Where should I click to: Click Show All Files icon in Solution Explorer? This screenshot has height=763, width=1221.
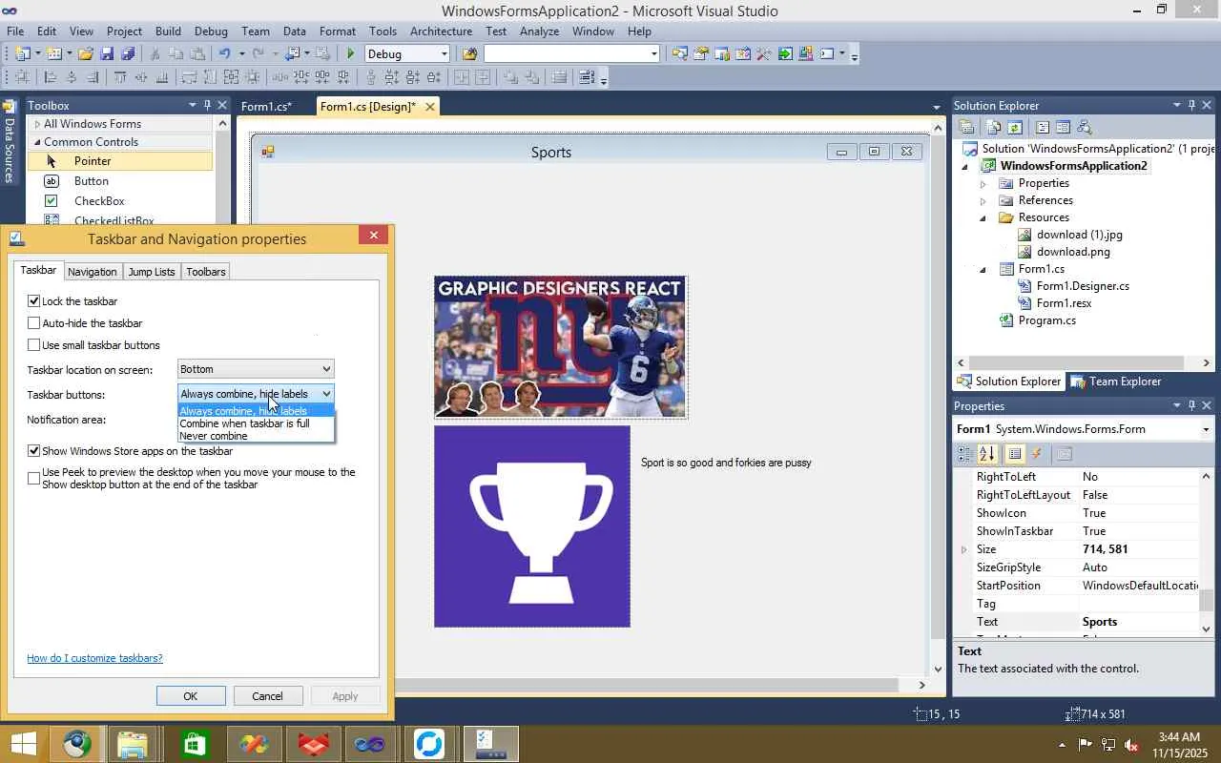coord(993,127)
